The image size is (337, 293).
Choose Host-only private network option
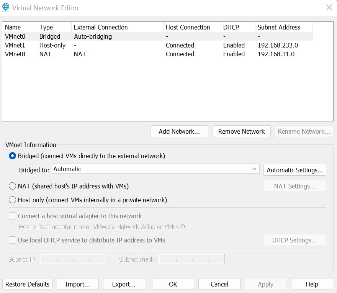(x=13, y=200)
